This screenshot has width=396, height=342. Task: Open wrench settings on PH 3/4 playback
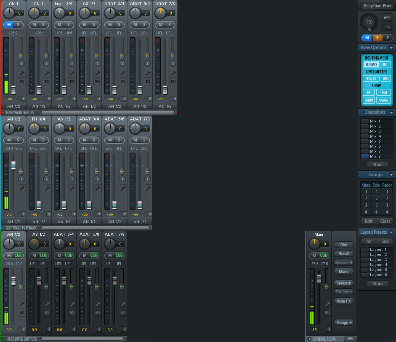(x=47, y=188)
